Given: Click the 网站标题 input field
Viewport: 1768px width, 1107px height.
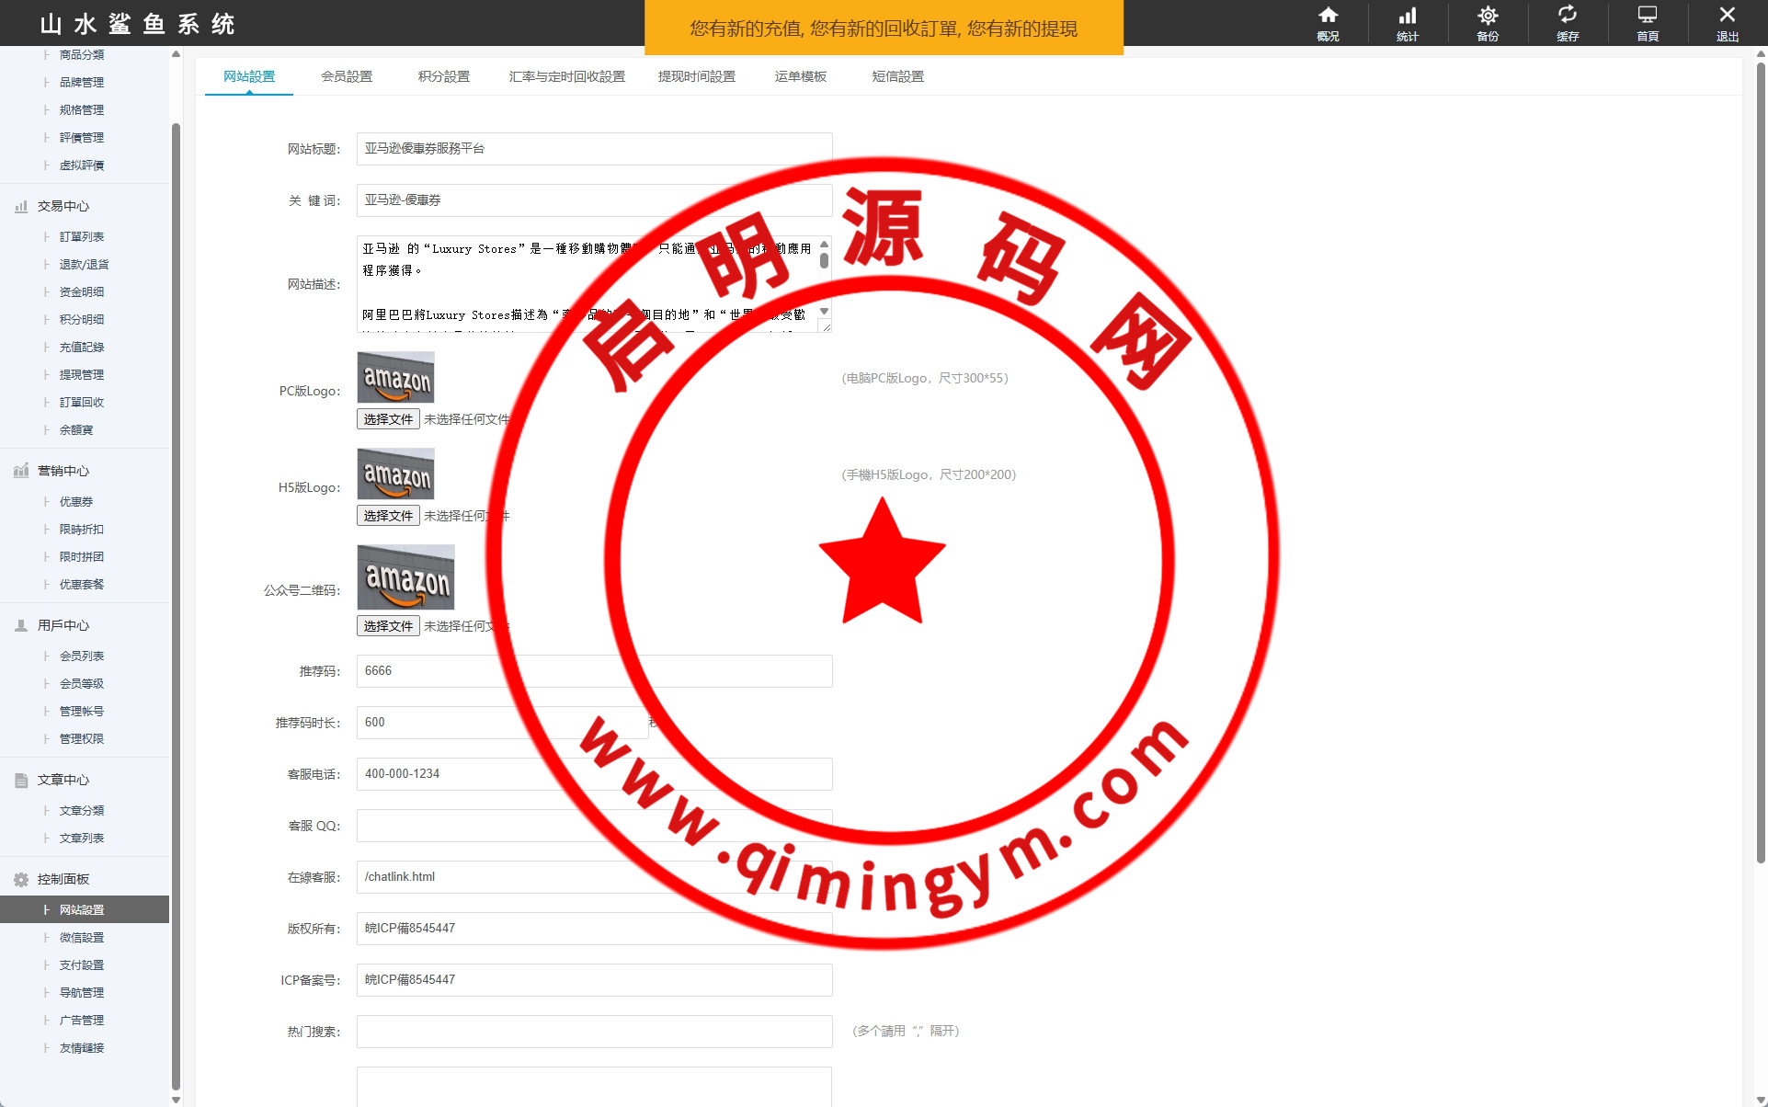Looking at the screenshot, I should point(594,149).
